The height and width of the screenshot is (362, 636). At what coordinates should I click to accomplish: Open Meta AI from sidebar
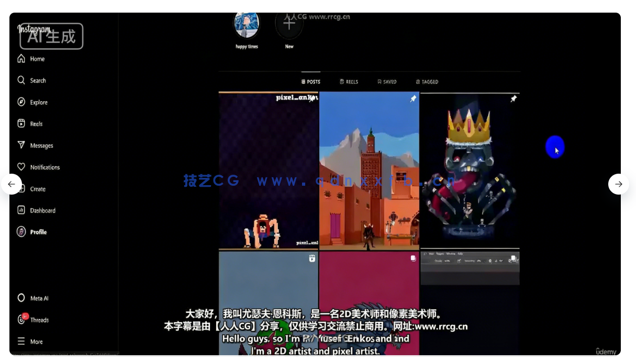21,298
